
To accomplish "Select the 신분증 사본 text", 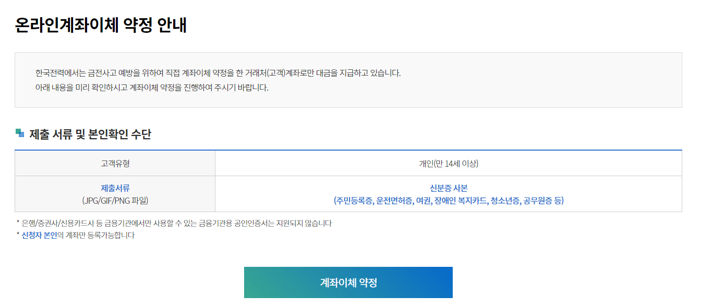I will [449, 188].
